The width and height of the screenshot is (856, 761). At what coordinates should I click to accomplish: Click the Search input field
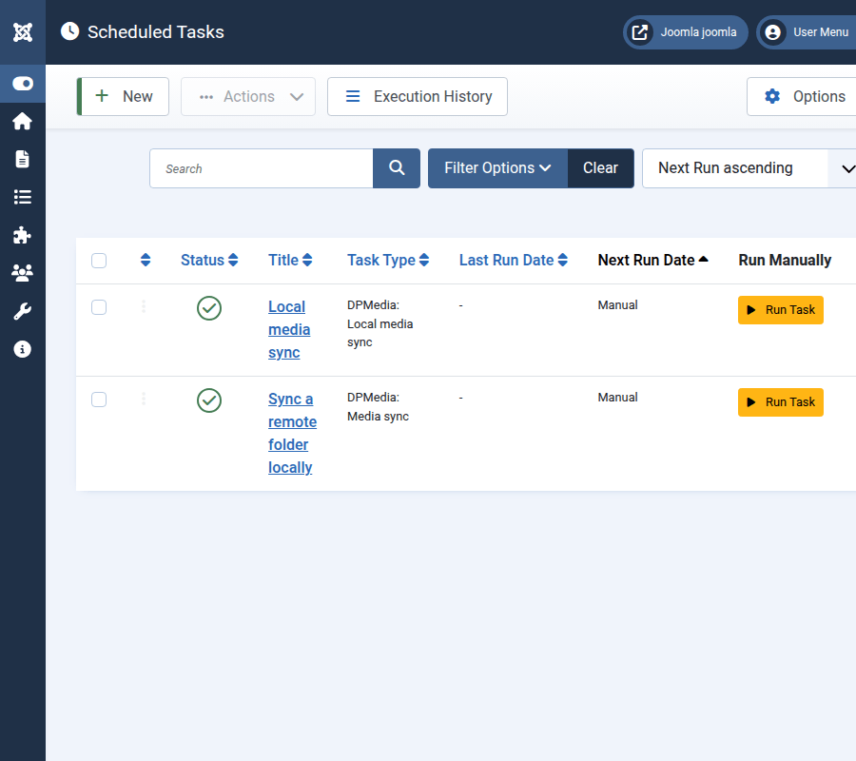tap(262, 168)
